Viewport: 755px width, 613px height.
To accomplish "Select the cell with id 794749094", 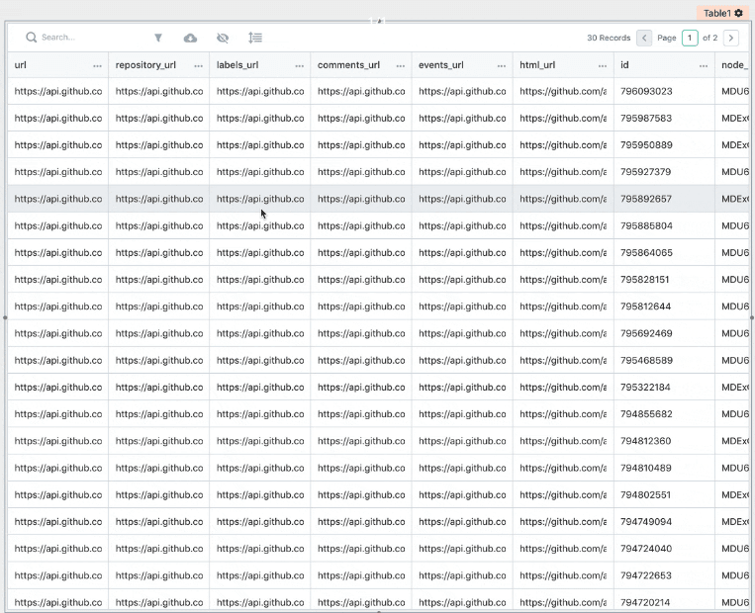I will 665,522.
